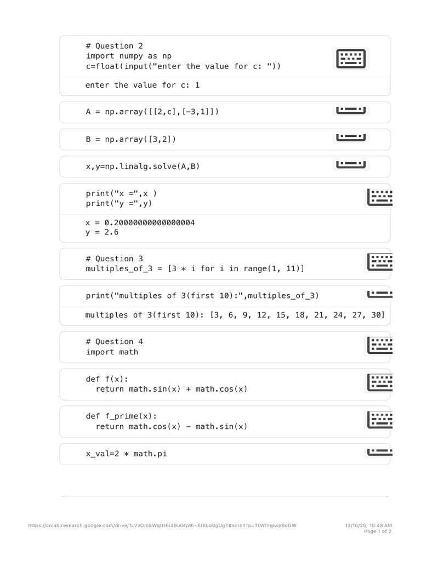This screenshot has width=421, height=561.
Task: Open the colab.research.google.com URL in footer
Action: click(x=162, y=525)
